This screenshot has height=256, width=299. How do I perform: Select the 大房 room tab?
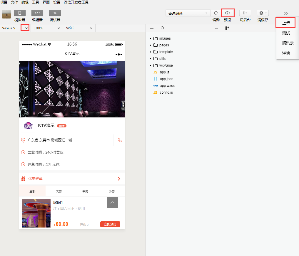pos(59,191)
